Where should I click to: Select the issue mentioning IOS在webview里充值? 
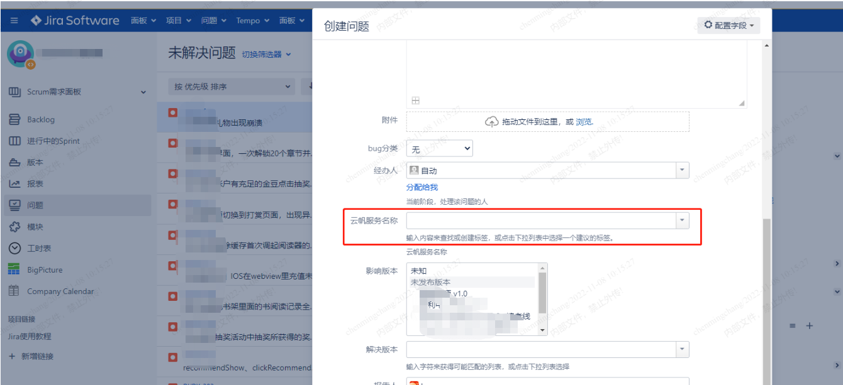(235, 271)
